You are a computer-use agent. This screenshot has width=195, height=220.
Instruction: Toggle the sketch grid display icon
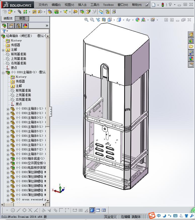[x=81, y=210]
